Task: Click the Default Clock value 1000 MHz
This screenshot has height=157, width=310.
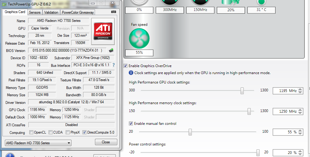Action: point(37,117)
